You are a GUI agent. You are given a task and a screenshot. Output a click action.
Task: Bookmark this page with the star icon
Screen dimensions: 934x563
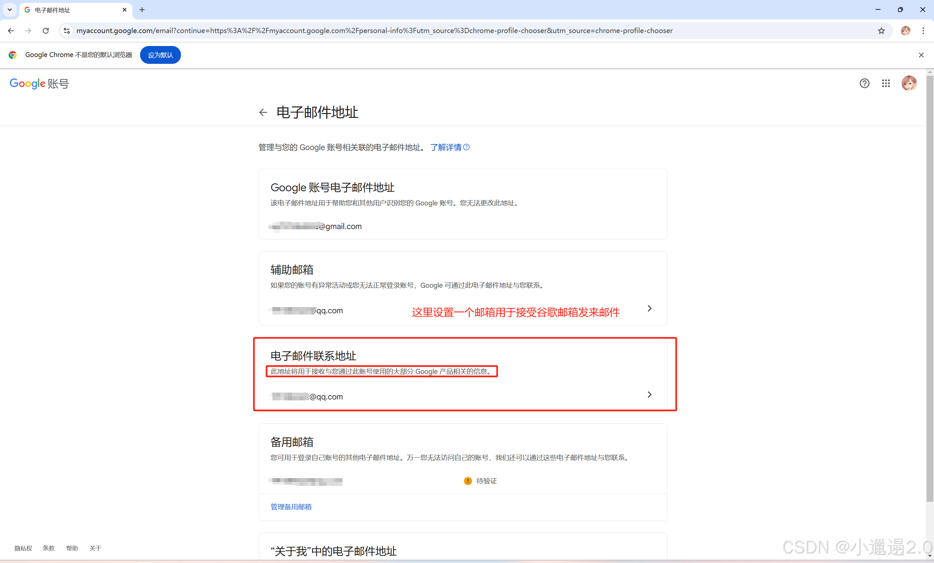(881, 31)
